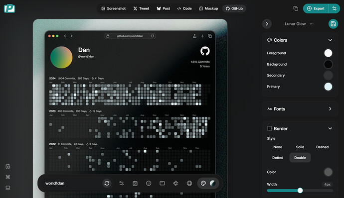Click the border Width slider handle
This screenshot has width=344, height=198.
[300, 191]
